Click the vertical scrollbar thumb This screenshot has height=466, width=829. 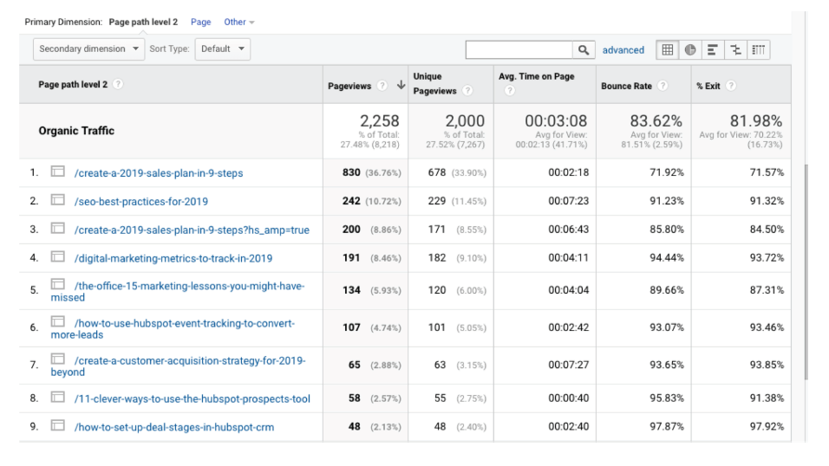pos(806,272)
